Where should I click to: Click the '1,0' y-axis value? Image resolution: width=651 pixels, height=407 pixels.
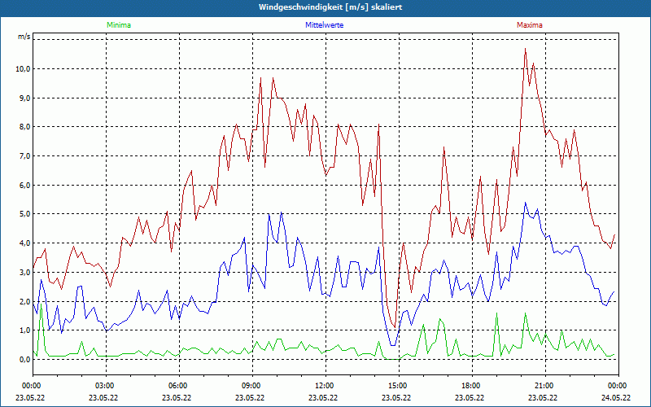(x=25, y=330)
